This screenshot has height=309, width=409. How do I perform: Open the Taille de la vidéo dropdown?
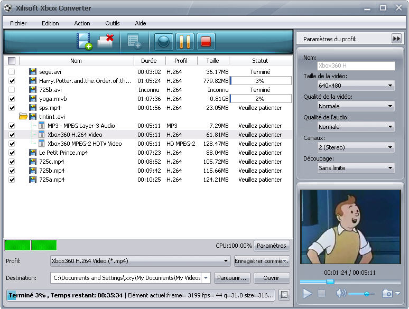coord(356,86)
